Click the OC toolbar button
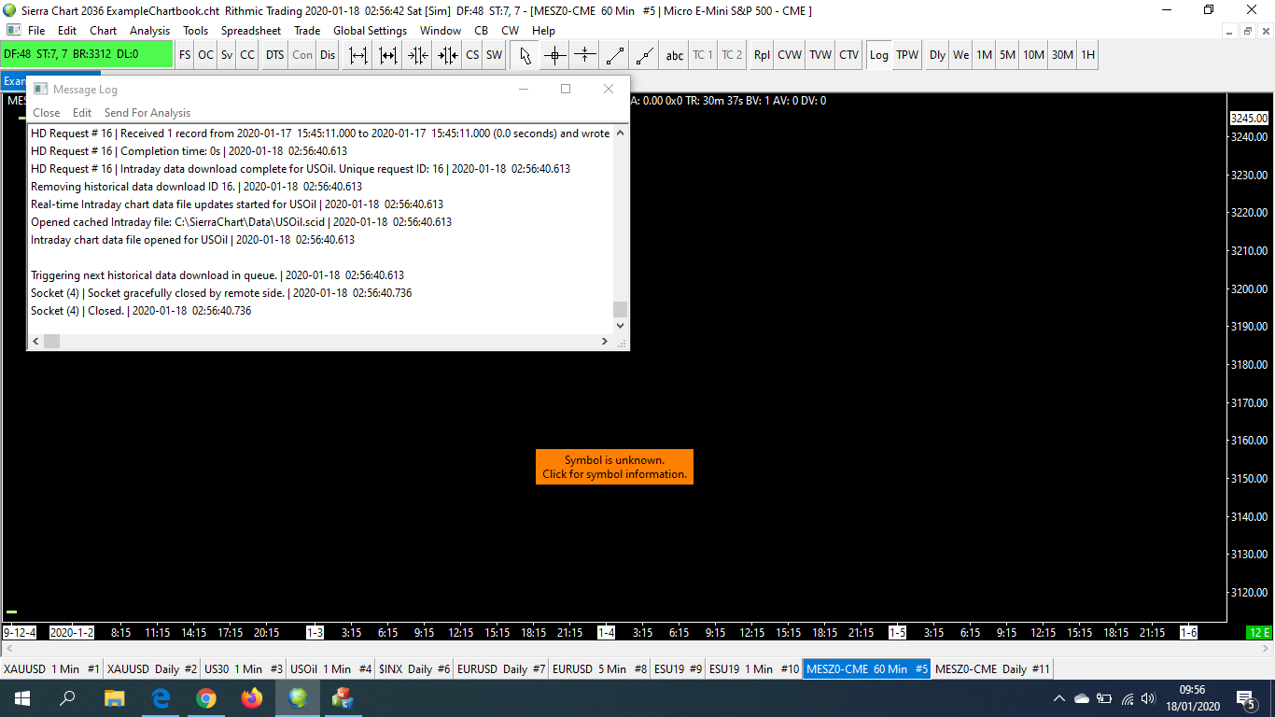1275x717 pixels. (x=205, y=55)
